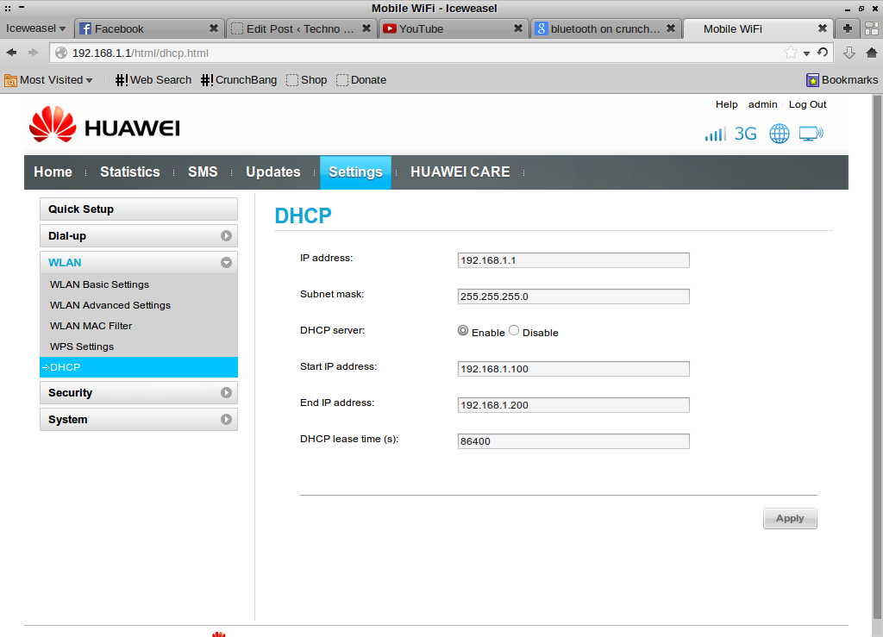Click the bookmark star in address bar
Screen dimensions: 883x637
pyautogui.click(x=790, y=53)
